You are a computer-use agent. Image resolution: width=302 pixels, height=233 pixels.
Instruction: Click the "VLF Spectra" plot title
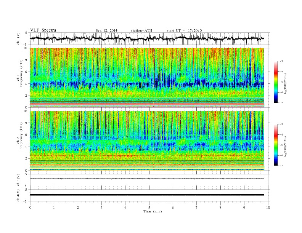tap(43, 30)
